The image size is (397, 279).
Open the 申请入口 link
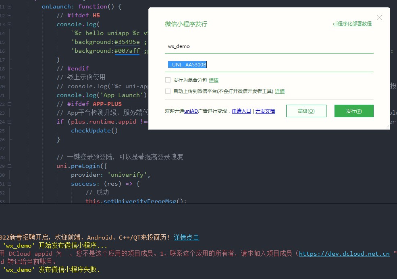[x=241, y=111]
